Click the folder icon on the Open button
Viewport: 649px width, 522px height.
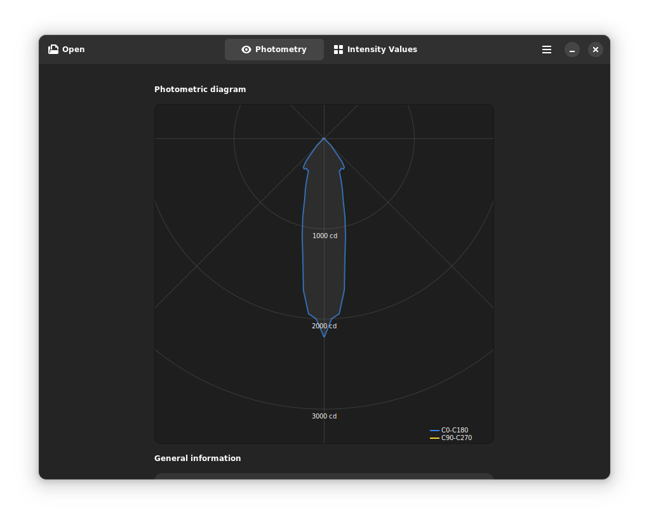(x=53, y=49)
